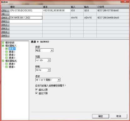Open the 类型 dropdown showing 电压
The width and height of the screenshot is (130, 121).
click(x=44, y=50)
